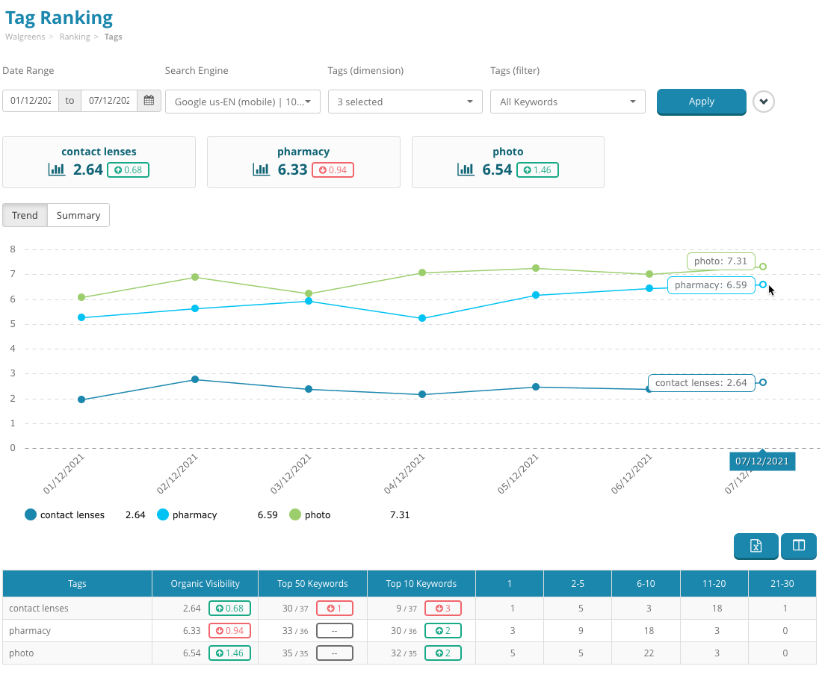Sort table by Organic Visibility column header
Image resolution: width=825 pixels, height=675 pixels.
pyautogui.click(x=205, y=584)
